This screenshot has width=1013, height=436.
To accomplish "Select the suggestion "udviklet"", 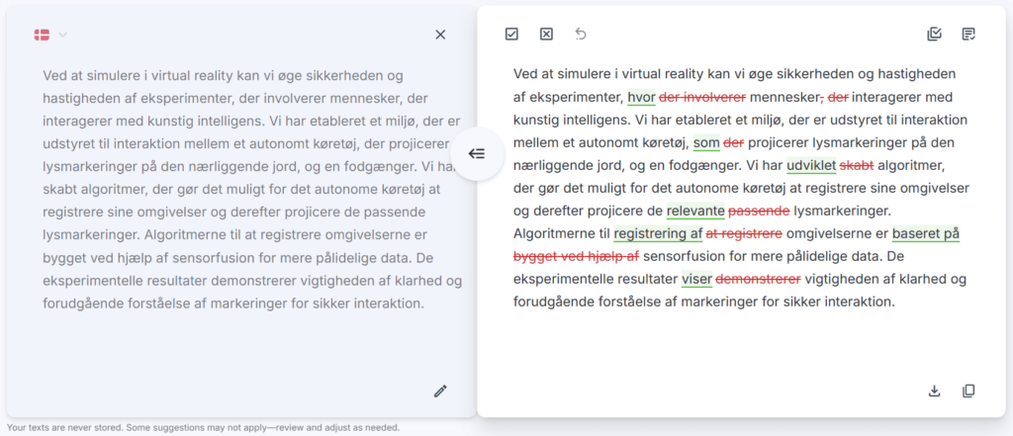I will tap(811, 165).
